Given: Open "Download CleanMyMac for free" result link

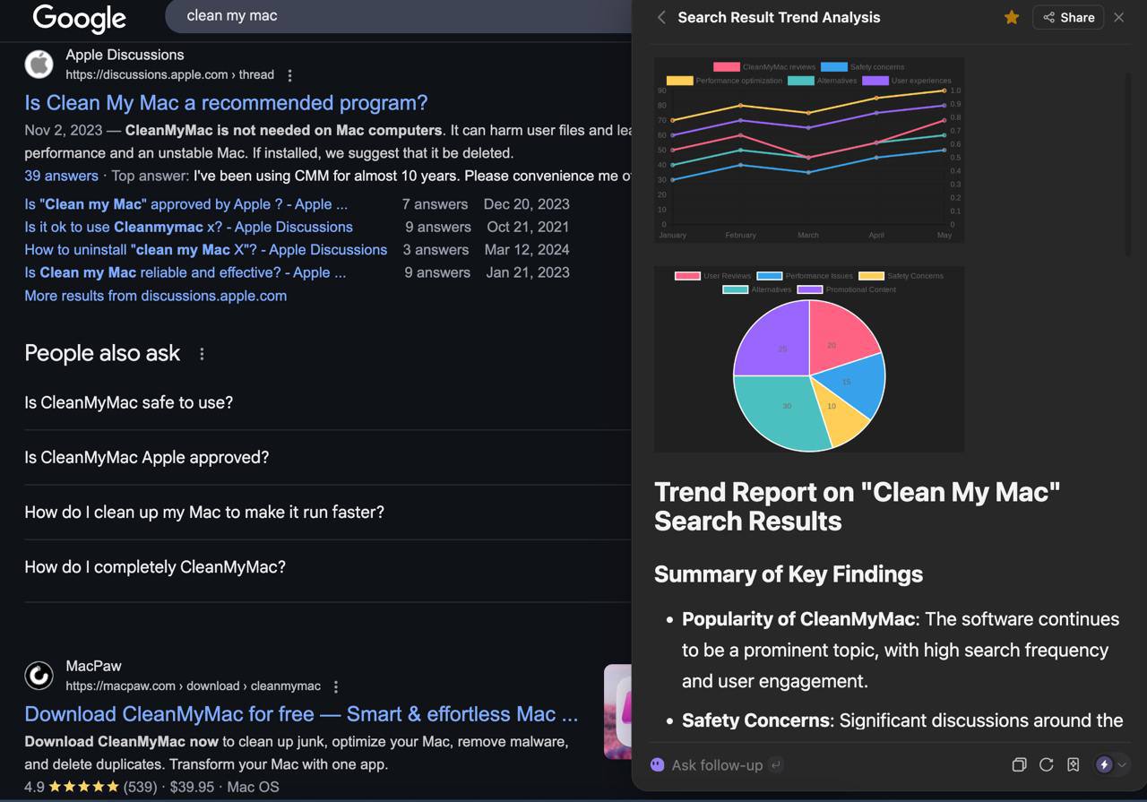Looking at the screenshot, I should coord(301,714).
